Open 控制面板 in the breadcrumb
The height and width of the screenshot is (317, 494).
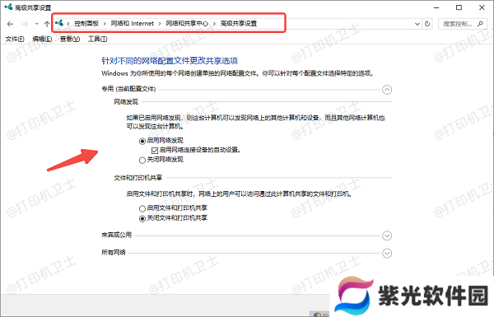(x=86, y=23)
